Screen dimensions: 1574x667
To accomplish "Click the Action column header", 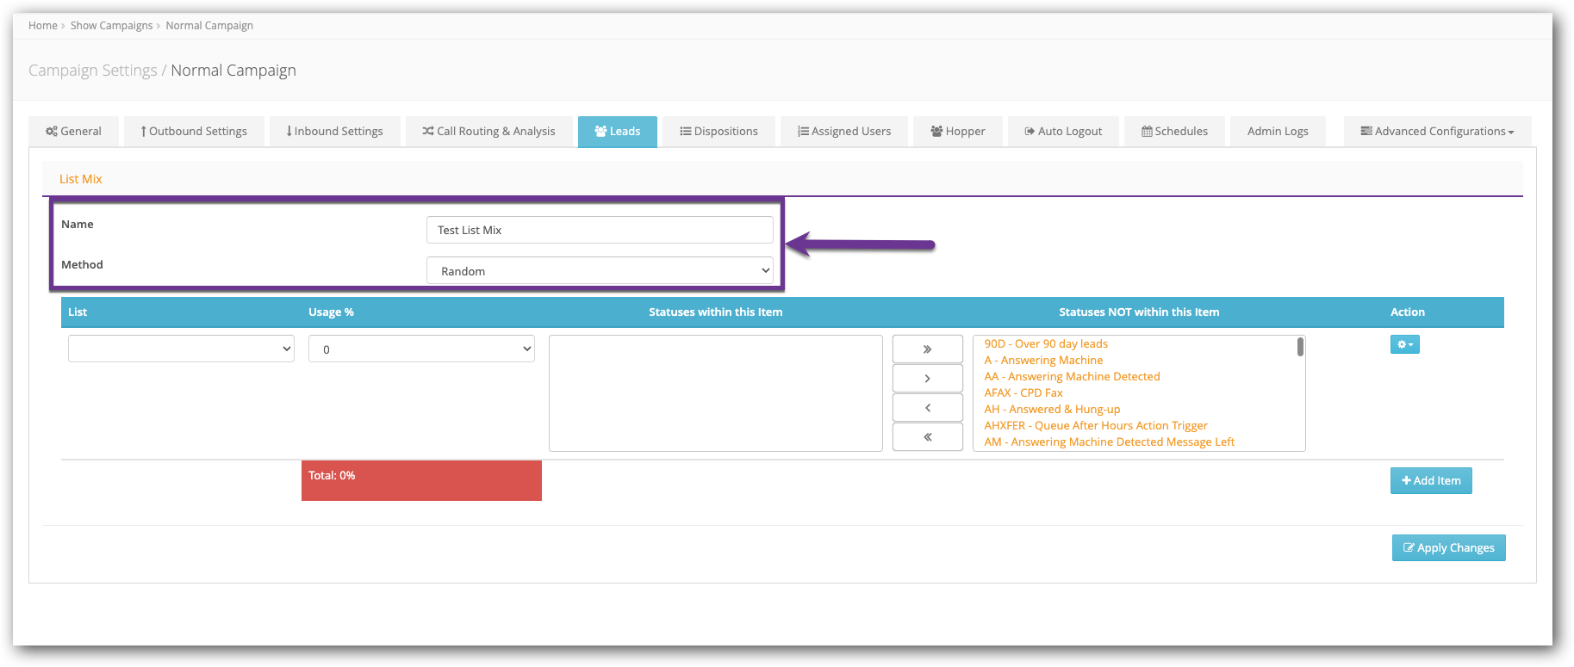I will pyautogui.click(x=1408, y=312).
